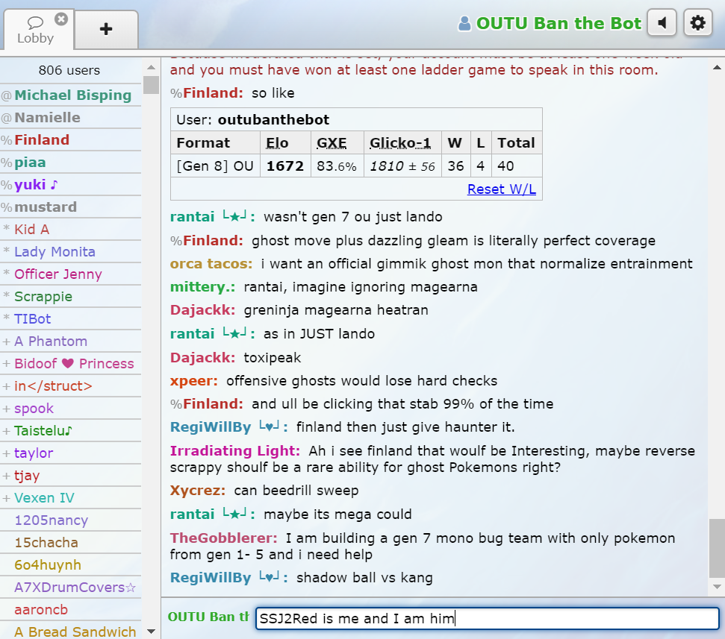Image resolution: width=725 pixels, height=639 pixels.
Task: Click Irradiating Light username in chat
Action: 235,451
